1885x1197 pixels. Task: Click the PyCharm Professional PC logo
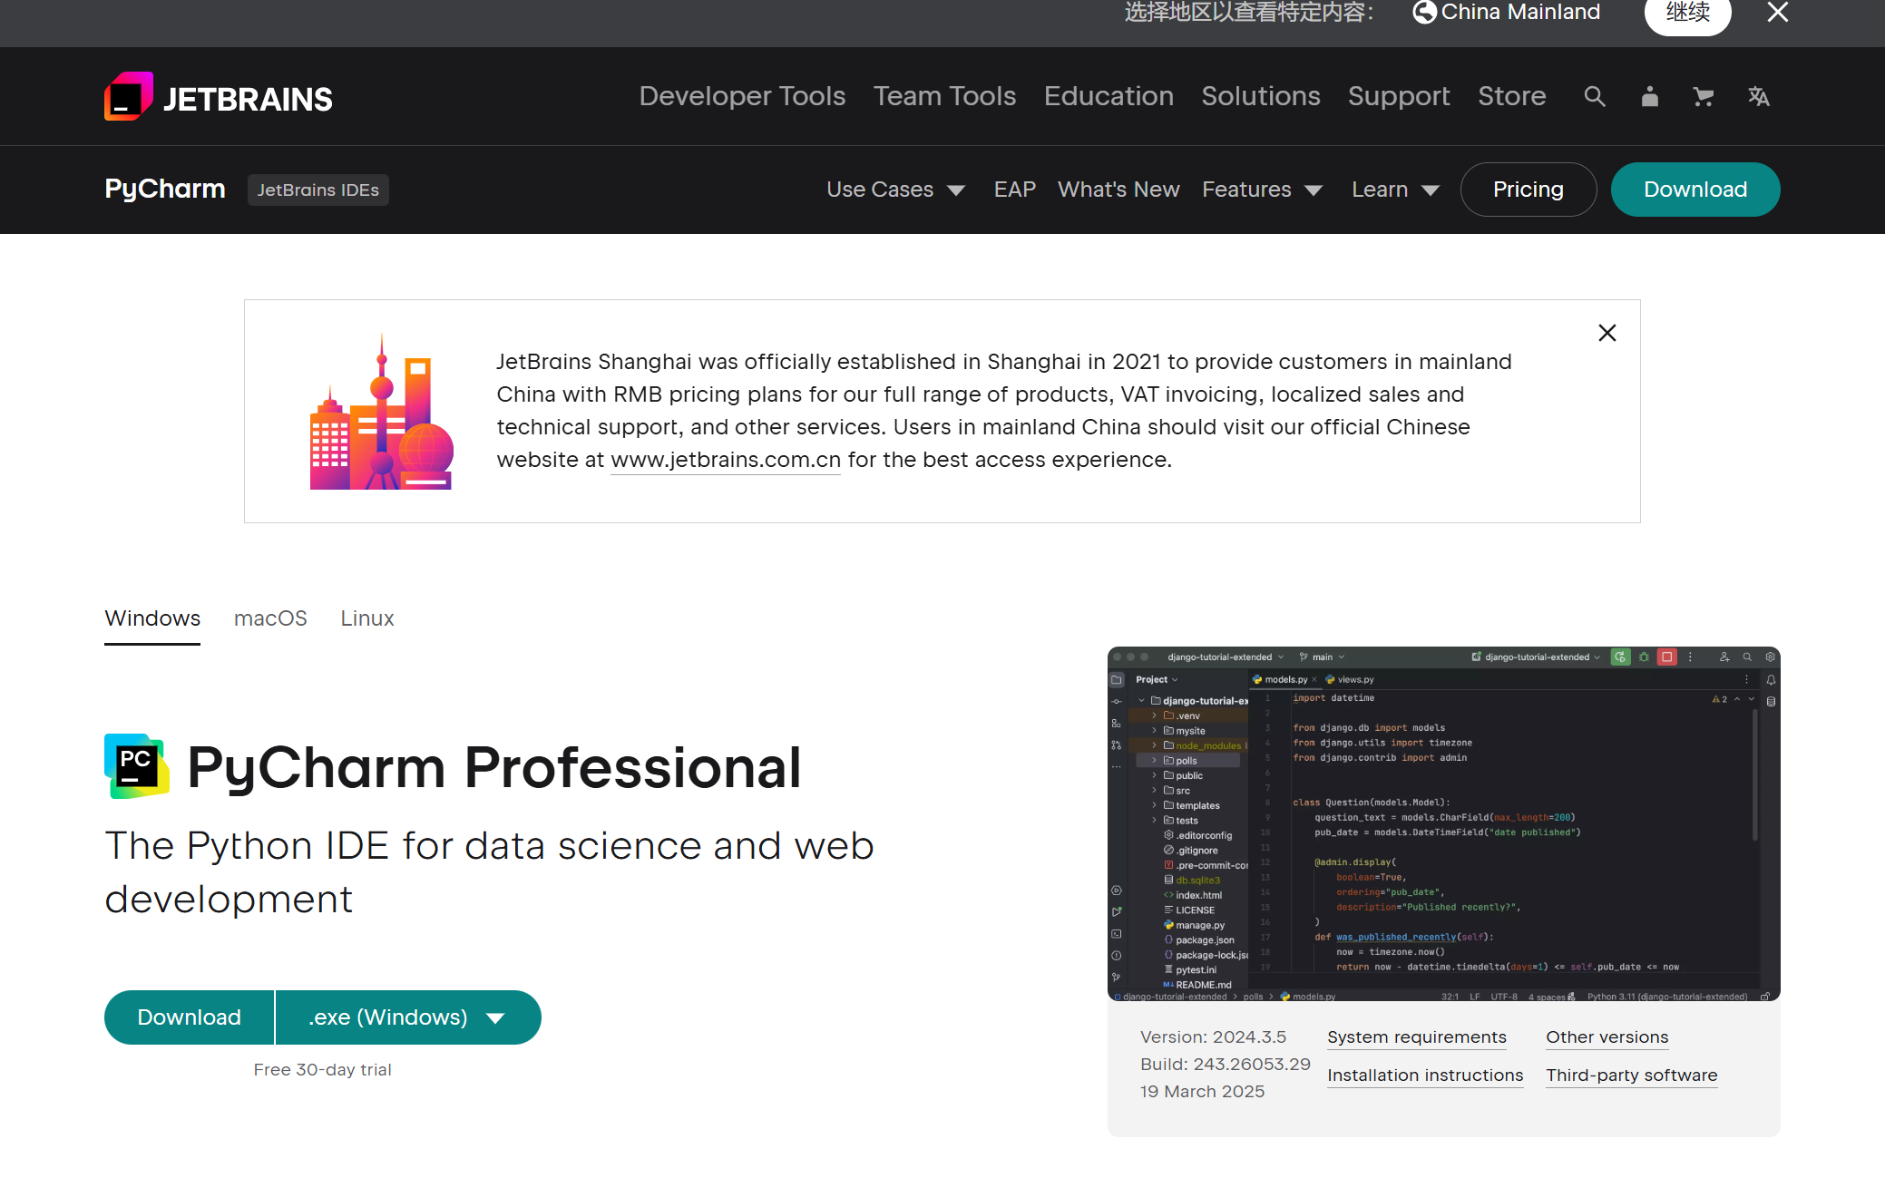click(137, 766)
